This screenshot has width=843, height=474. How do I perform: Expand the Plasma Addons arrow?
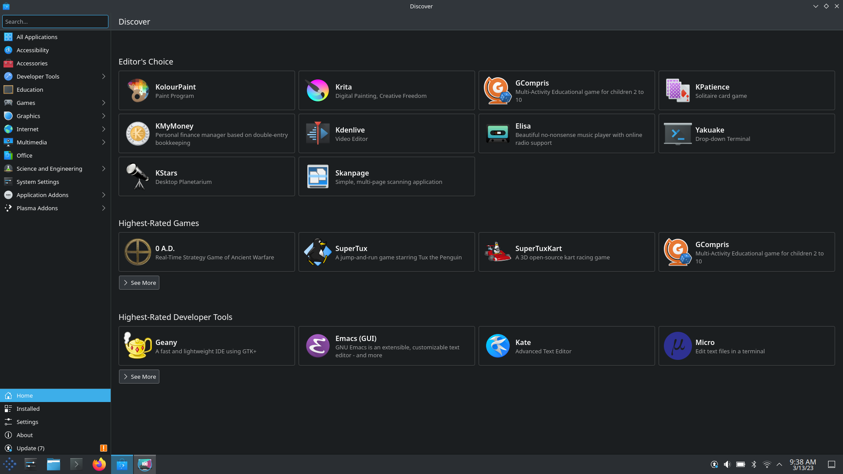pyautogui.click(x=104, y=208)
